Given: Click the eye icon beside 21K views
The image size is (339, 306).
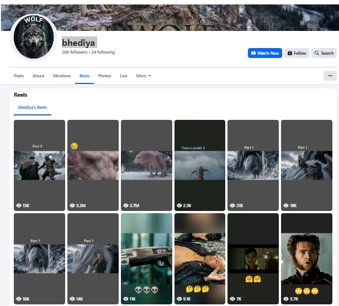Looking at the screenshot, I should pyautogui.click(x=232, y=205).
